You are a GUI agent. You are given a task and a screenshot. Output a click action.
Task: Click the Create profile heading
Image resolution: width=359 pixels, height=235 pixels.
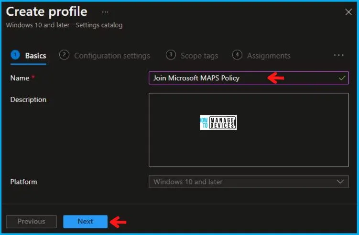tap(47, 11)
